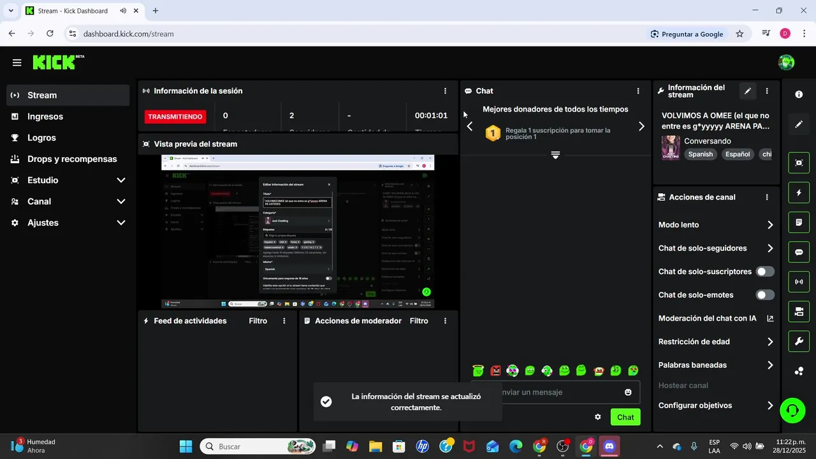816x459 pixels.
Task: Bookmark this page with star icon
Action: 739,34
